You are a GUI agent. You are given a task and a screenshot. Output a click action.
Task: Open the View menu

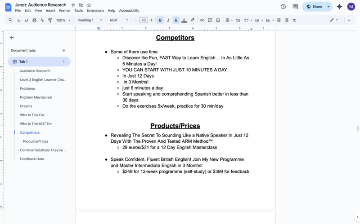[x=38, y=10]
